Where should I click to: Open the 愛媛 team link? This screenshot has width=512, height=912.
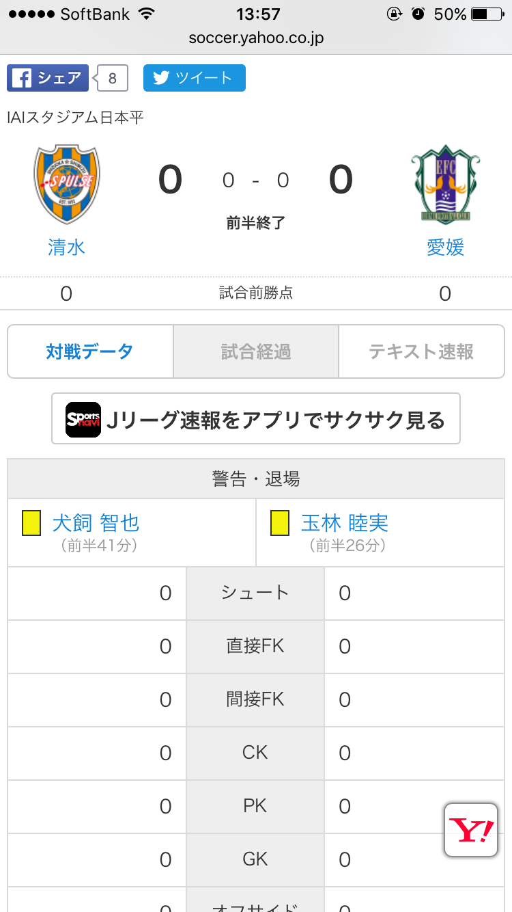point(445,247)
